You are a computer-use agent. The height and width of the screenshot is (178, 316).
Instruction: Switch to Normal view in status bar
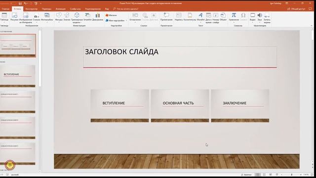tap(258, 175)
